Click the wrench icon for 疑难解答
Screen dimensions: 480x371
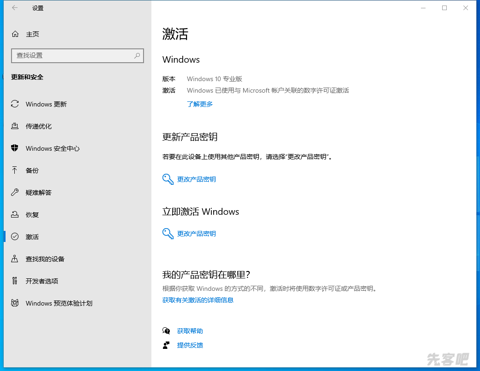15,193
